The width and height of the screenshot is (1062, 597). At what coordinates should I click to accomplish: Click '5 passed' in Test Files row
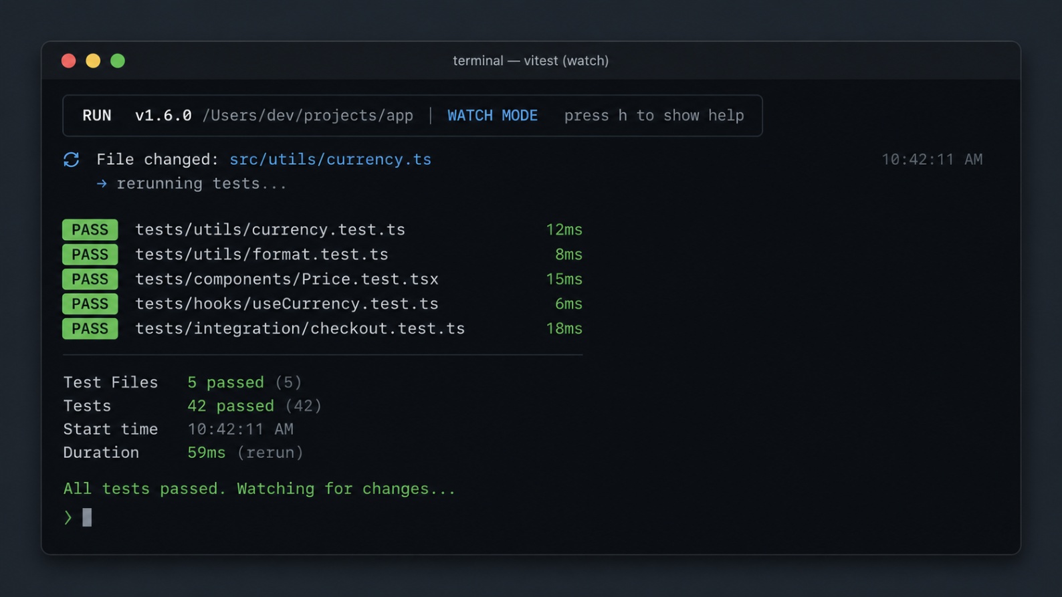click(225, 382)
